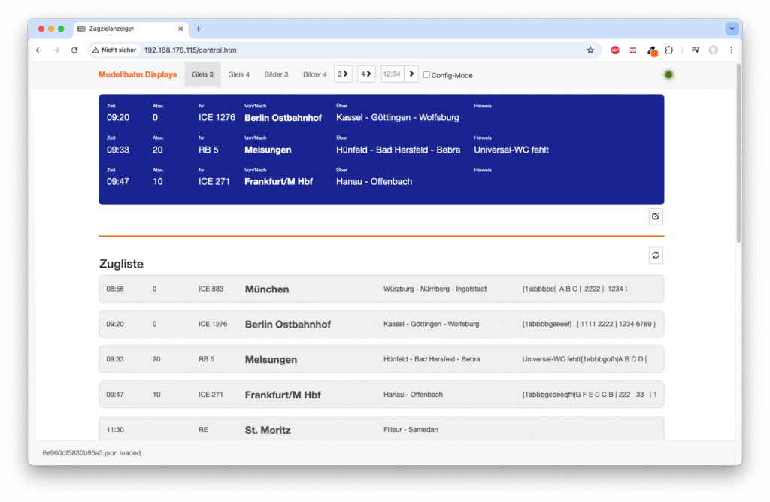This screenshot has width=770, height=502.
Task: Click the refresh Zugliste icon
Action: point(656,256)
